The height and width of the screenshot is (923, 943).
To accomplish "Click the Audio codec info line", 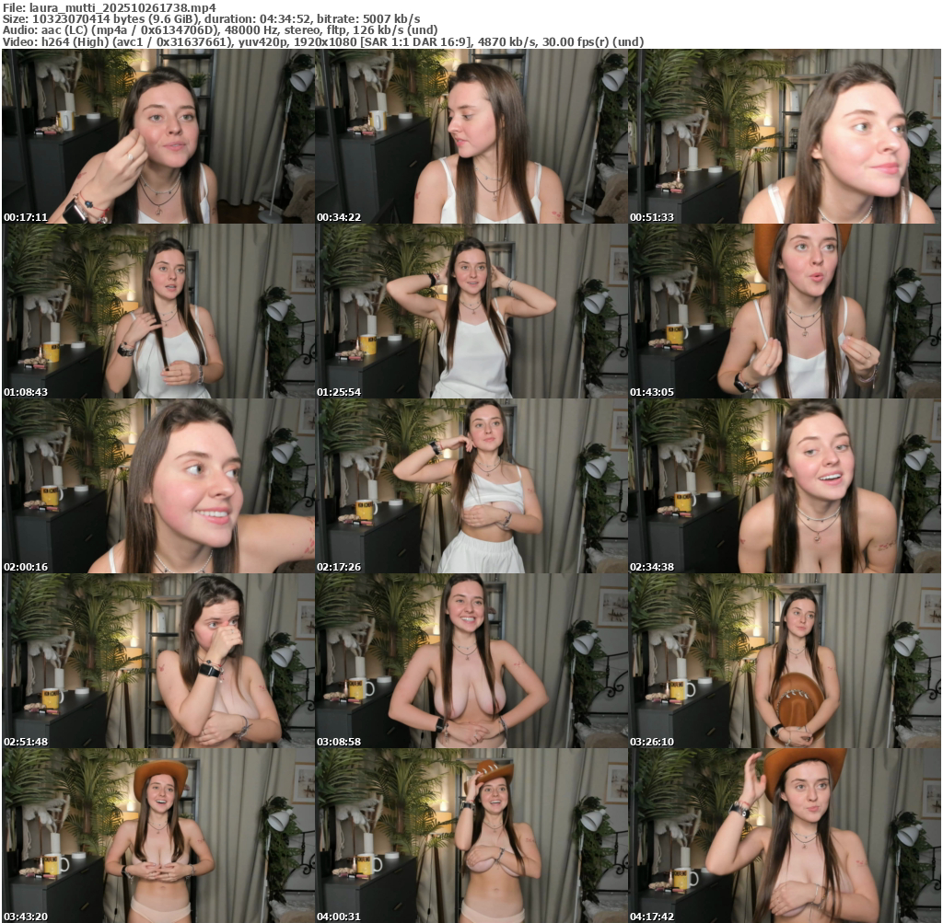I will [220, 29].
